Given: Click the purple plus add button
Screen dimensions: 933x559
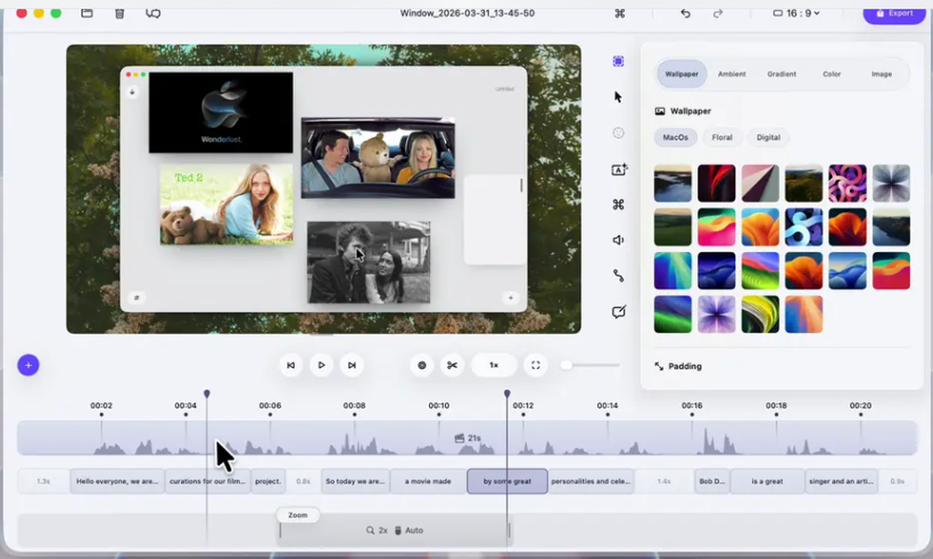Looking at the screenshot, I should tap(28, 365).
